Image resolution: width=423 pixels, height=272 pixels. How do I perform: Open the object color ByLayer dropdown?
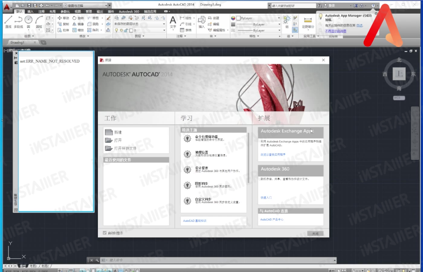pyautogui.click(x=258, y=18)
